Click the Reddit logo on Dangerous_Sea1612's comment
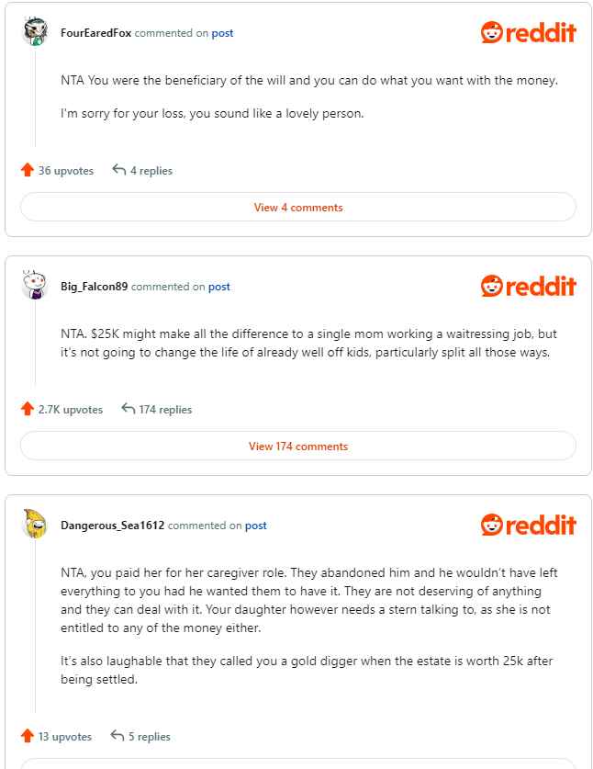 529,526
